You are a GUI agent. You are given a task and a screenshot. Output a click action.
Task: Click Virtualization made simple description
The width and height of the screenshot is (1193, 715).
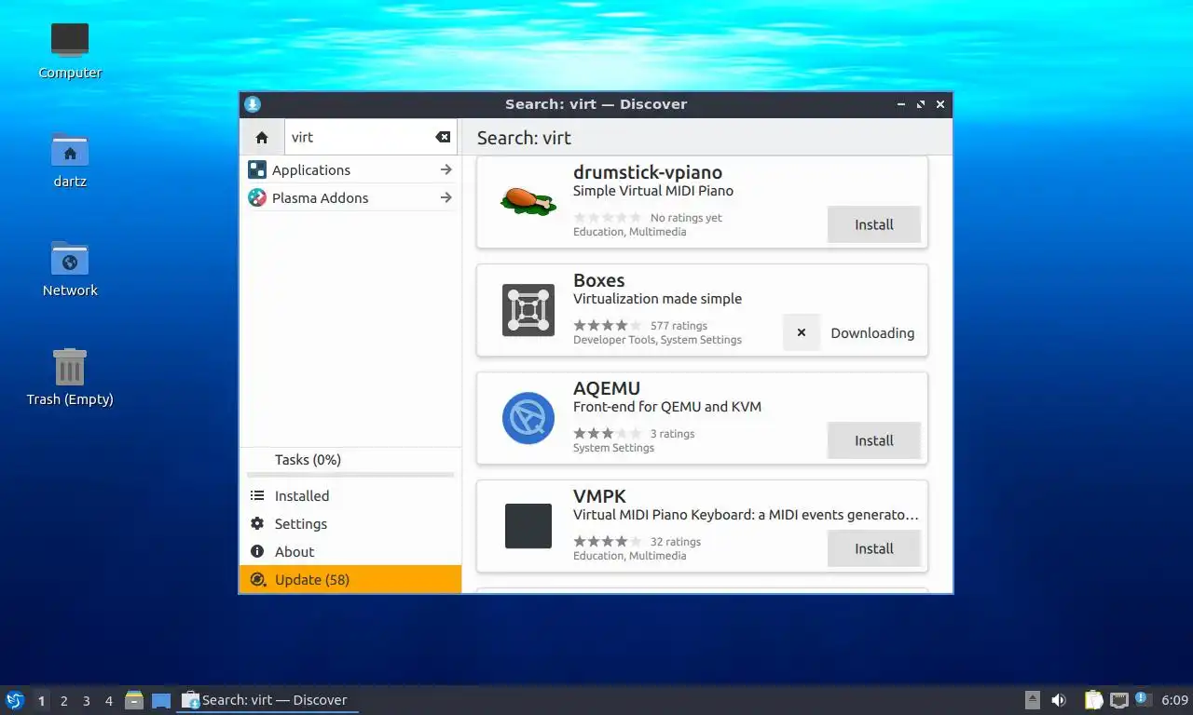657,299
